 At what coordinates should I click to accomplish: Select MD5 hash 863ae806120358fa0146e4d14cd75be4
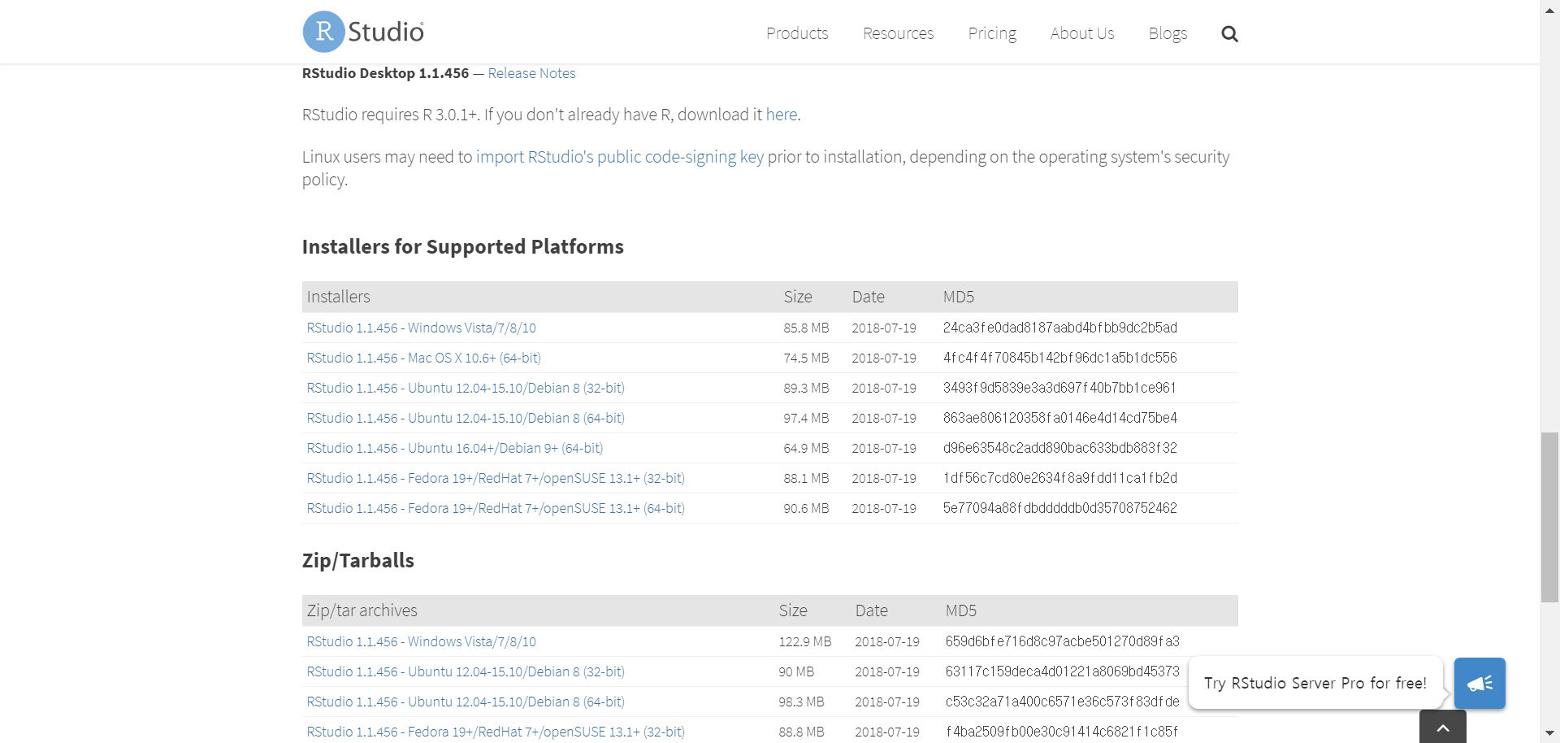(1059, 418)
